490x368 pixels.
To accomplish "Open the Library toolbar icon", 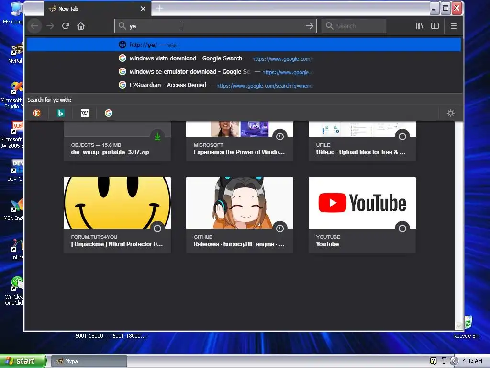I will click(420, 26).
